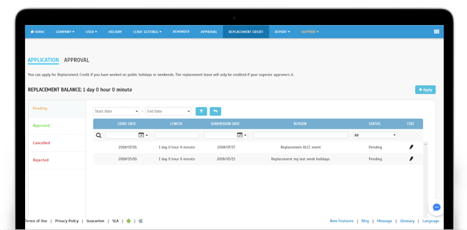Click the search magnifier icon in table
The image size is (467, 230).
(99, 136)
